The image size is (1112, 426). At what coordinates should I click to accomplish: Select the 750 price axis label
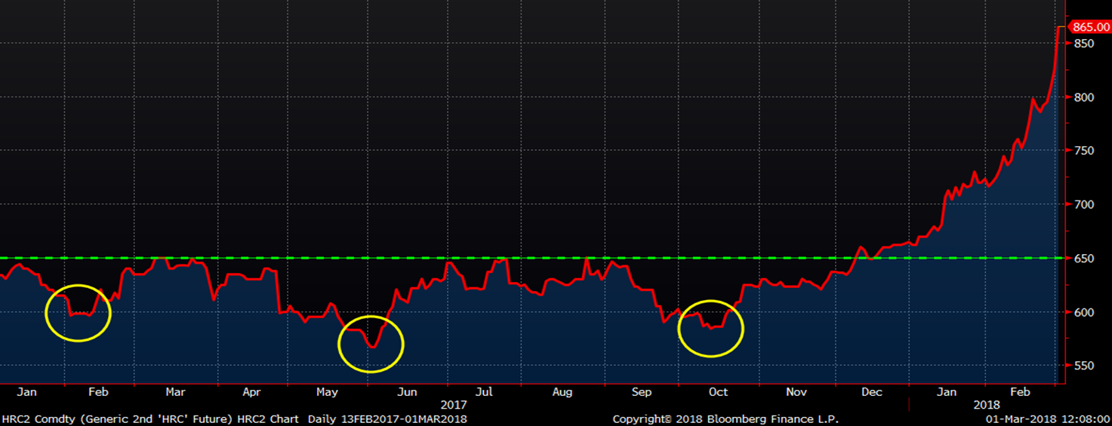[1084, 151]
